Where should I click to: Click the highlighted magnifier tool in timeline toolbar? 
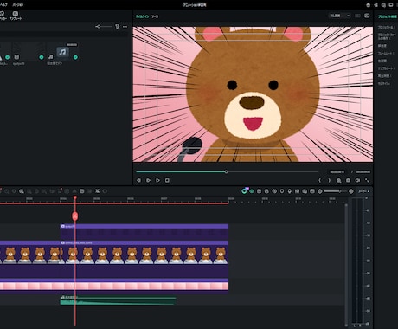point(22,191)
